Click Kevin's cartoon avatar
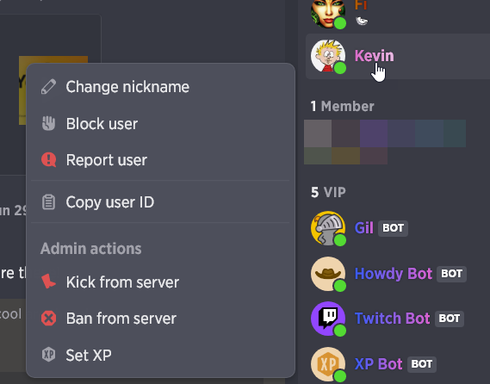This screenshot has width=490, height=384. (328, 56)
